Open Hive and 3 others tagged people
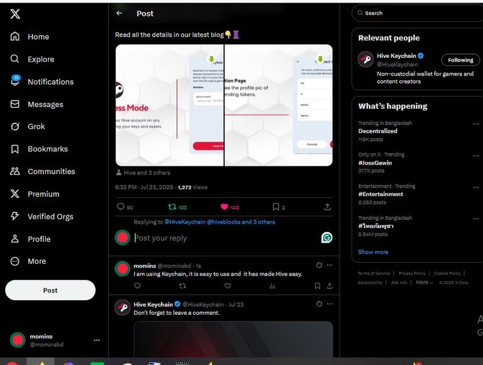This screenshot has height=365, width=483. 143,173
